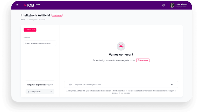199x112 pixels.
Task: Open recent chat about cashback do povo
Action: pyautogui.click(x=40, y=43)
